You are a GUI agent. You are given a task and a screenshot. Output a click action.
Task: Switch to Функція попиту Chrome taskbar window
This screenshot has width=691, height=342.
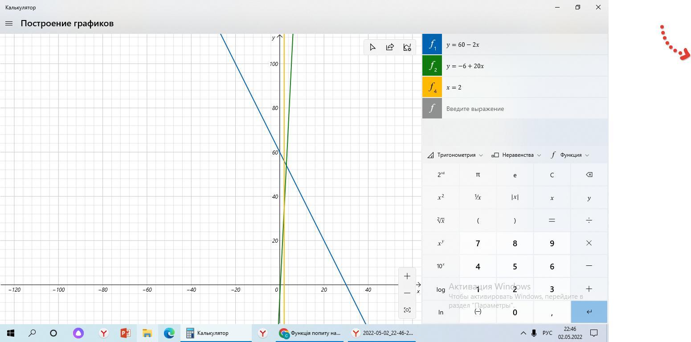click(310, 333)
